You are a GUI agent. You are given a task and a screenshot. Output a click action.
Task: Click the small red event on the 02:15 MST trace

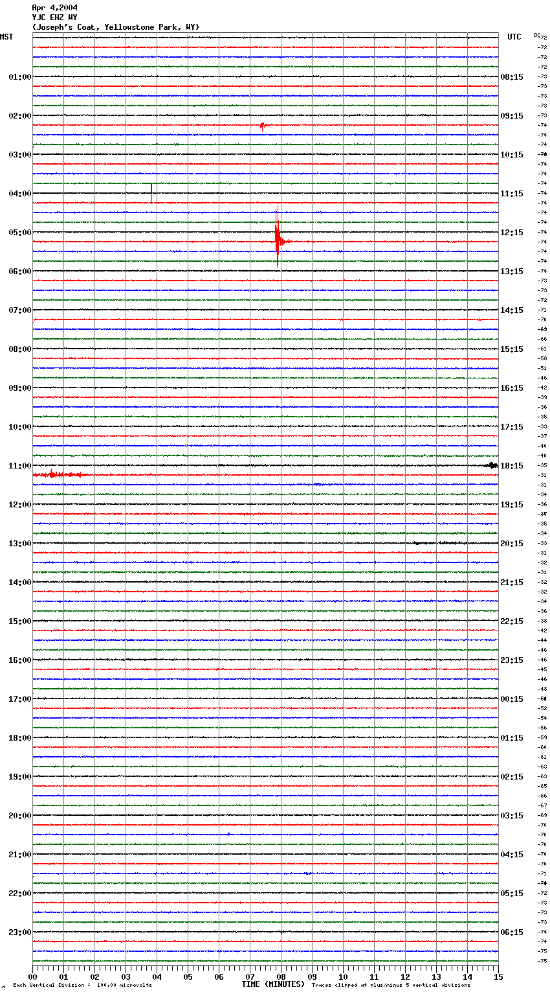[x=265, y=126]
